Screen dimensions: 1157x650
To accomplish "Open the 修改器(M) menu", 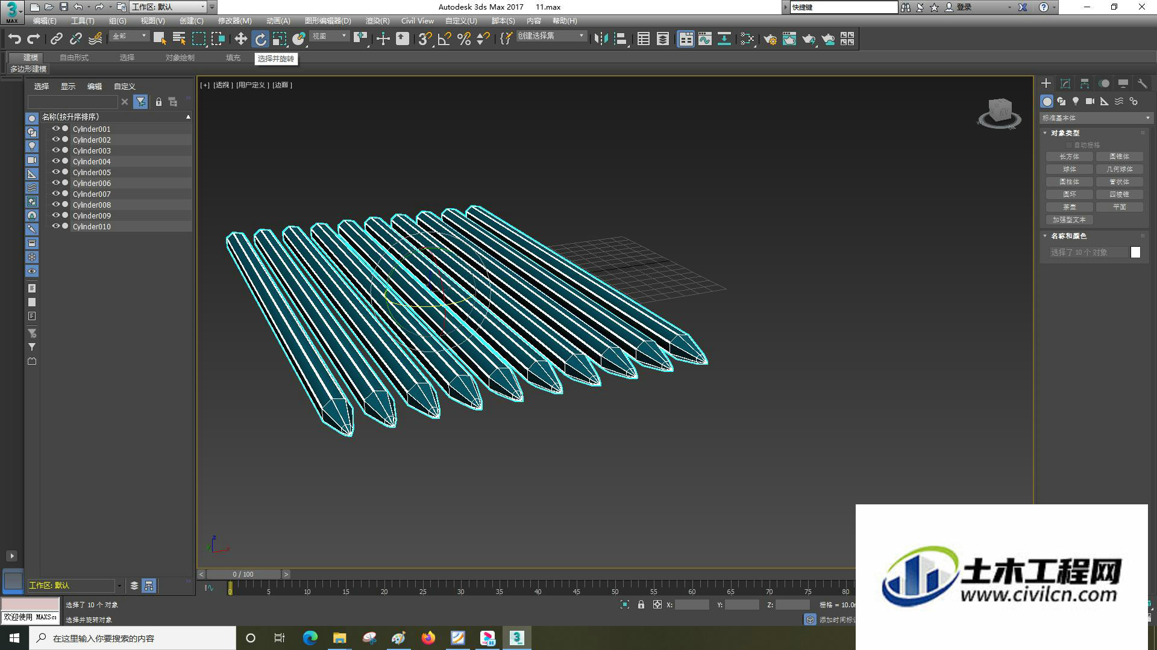I will (x=234, y=21).
